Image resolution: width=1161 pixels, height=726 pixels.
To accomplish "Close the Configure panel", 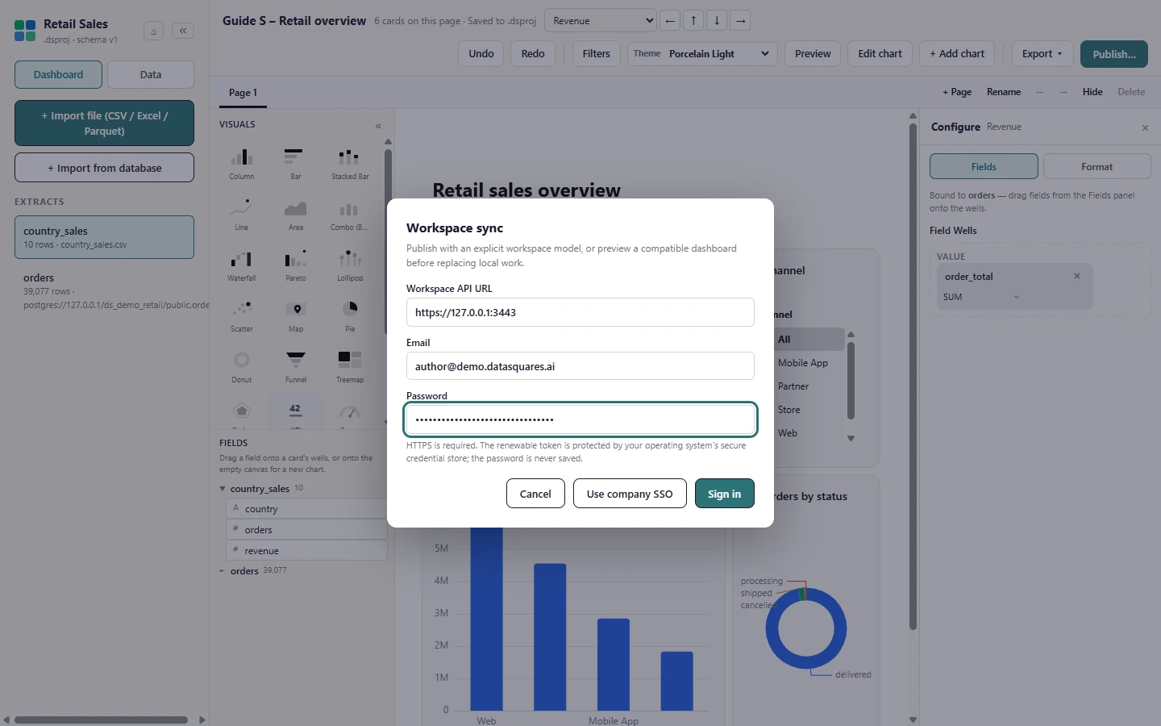I will 1145,127.
